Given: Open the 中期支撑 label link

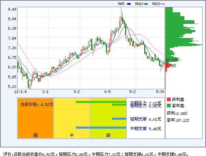Looking at the screenshot, I should click(138, 128).
